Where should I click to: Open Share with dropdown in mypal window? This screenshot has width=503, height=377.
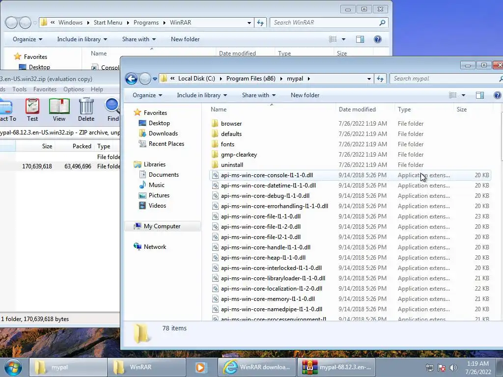(258, 95)
